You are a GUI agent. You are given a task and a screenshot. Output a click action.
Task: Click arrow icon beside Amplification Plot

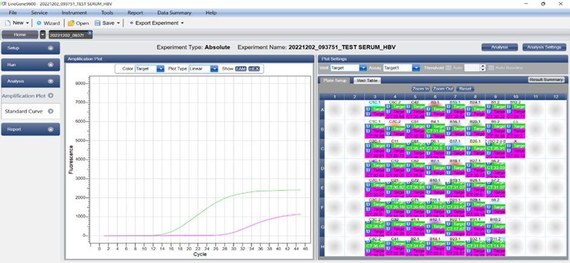coord(50,96)
